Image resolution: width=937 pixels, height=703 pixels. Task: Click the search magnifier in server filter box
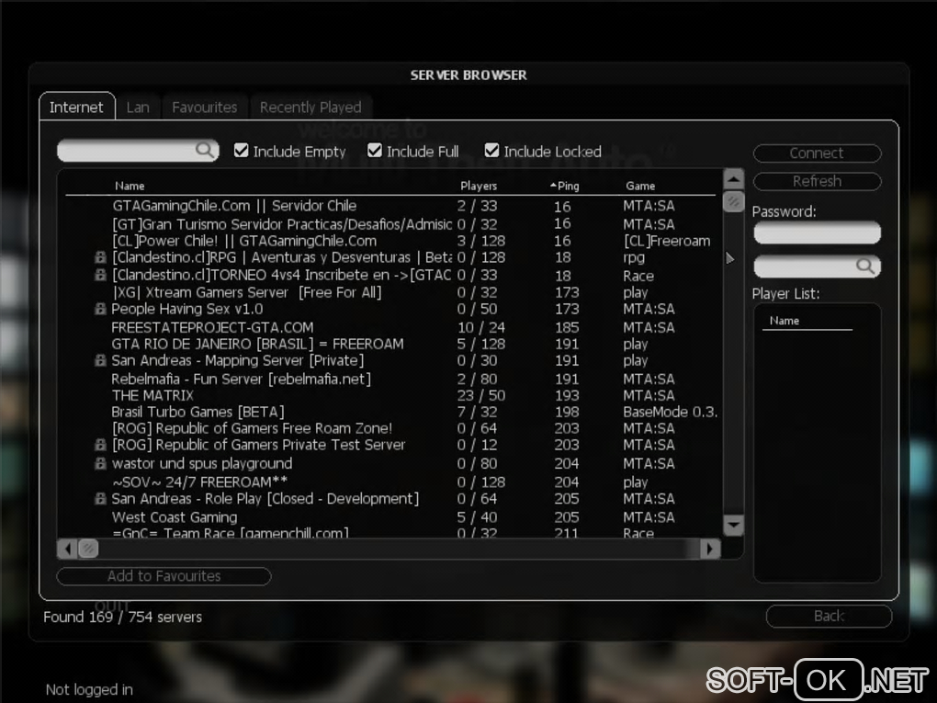pyautogui.click(x=205, y=150)
